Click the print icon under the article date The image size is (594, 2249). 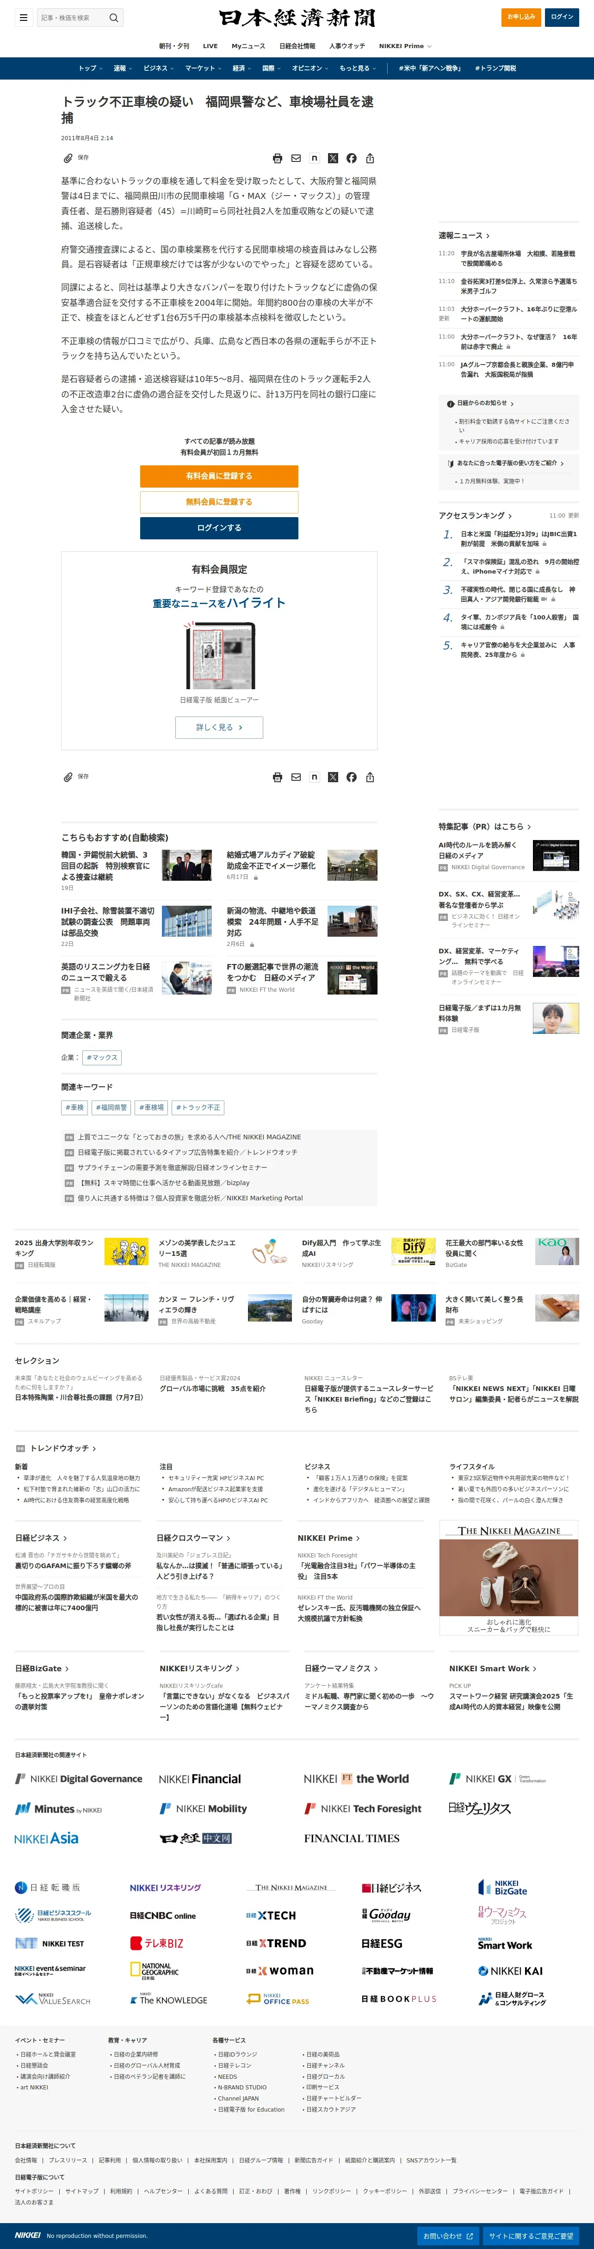pyautogui.click(x=277, y=158)
